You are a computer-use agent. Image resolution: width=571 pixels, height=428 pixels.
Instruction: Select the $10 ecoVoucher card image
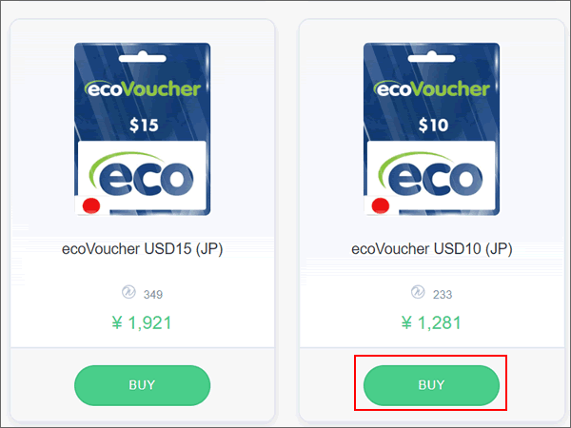coord(431,129)
